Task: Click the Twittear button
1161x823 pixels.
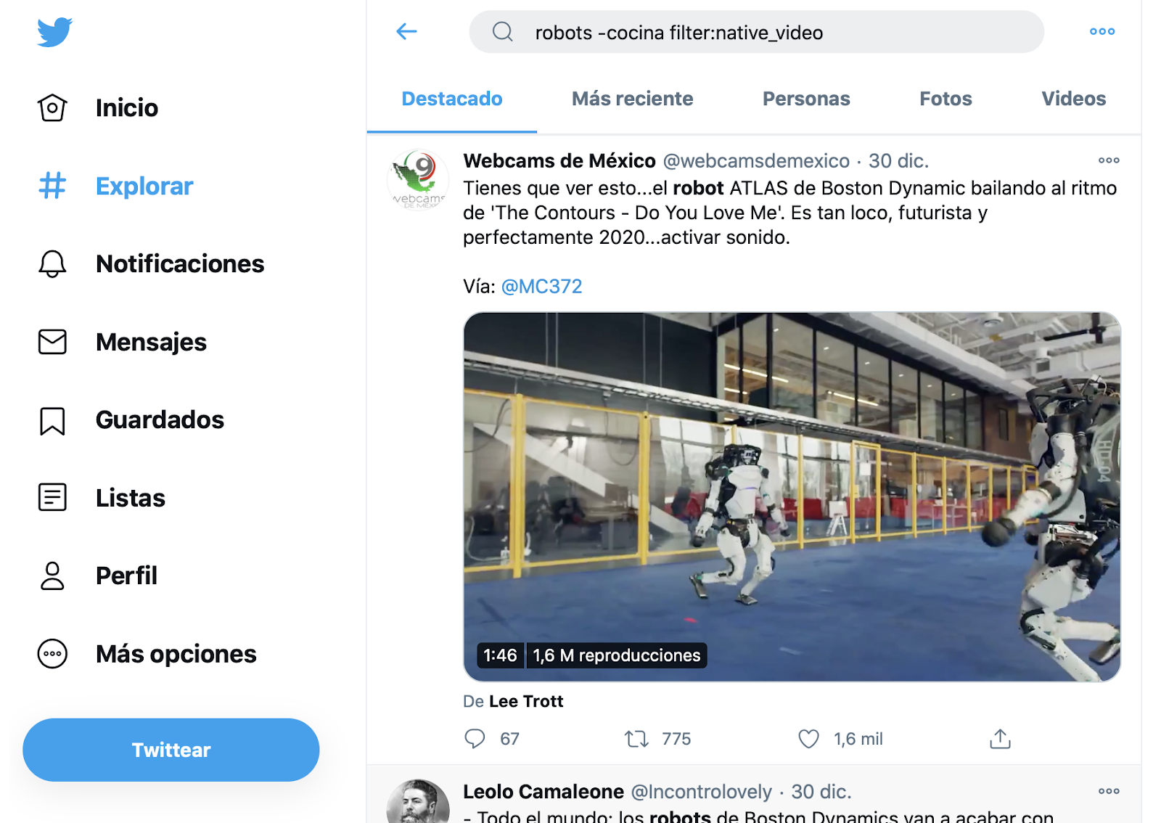Action: click(x=171, y=750)
